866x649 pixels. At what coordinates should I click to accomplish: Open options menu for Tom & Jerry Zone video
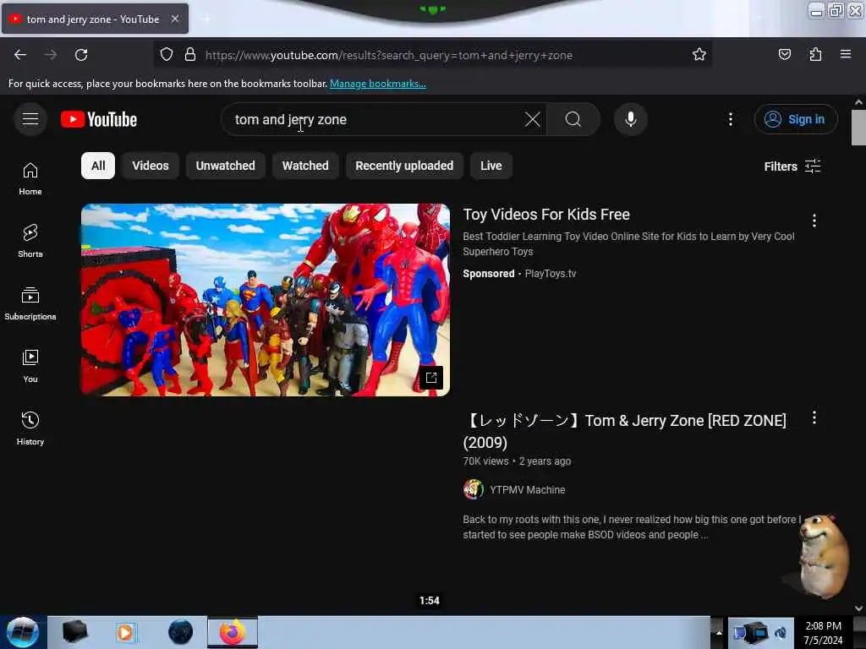[814, 417]
